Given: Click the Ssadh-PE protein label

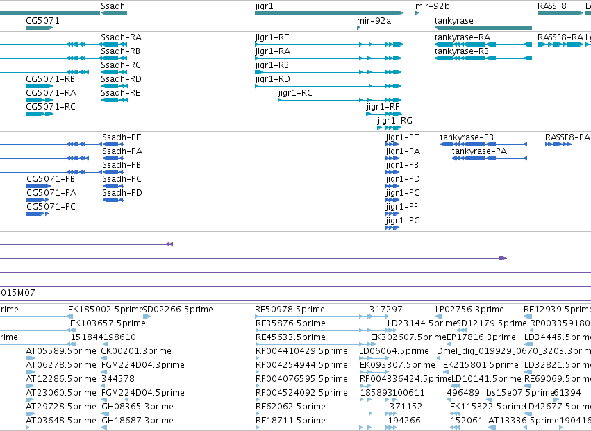Looking at the screenshot, I should (x=122, y=137).
